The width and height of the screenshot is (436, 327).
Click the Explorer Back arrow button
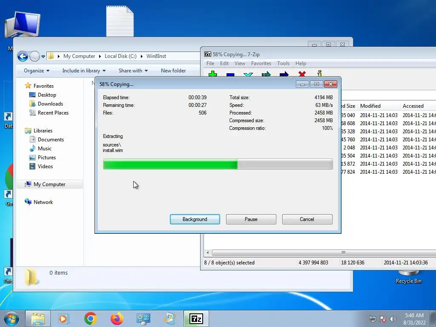click(23, 57)
